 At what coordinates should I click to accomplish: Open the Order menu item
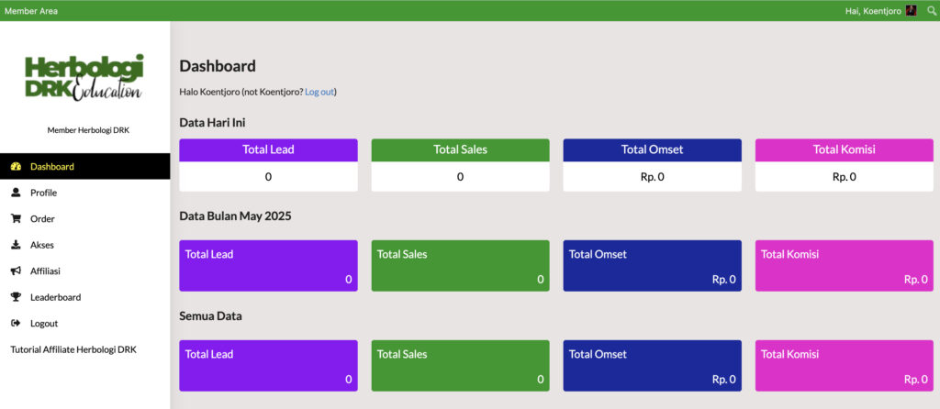pyautogui.click(x=85, y=218)
